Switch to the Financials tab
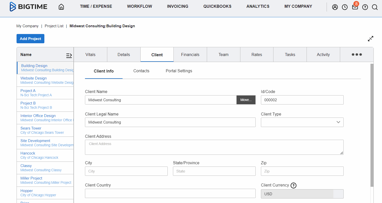This screenshot has height=203, width=382. point(190,54)
